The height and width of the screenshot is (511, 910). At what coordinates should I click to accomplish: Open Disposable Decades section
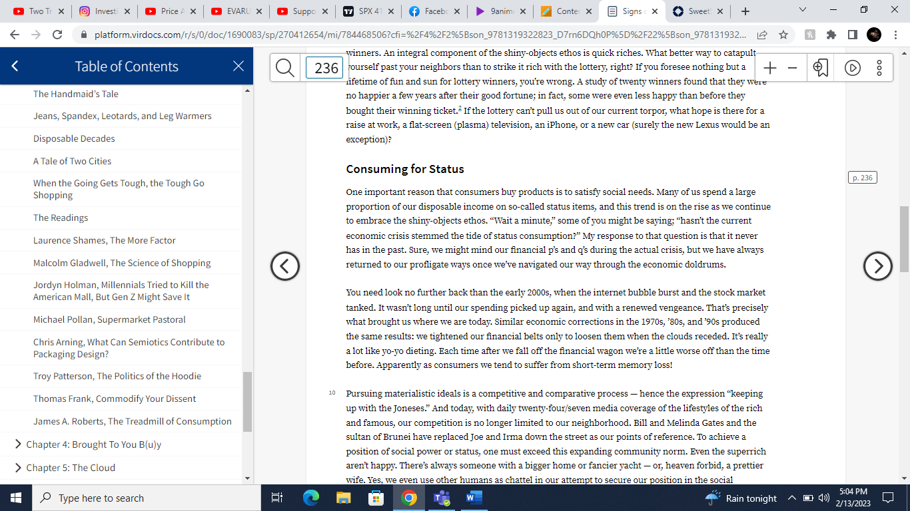[x=74, y=138]
